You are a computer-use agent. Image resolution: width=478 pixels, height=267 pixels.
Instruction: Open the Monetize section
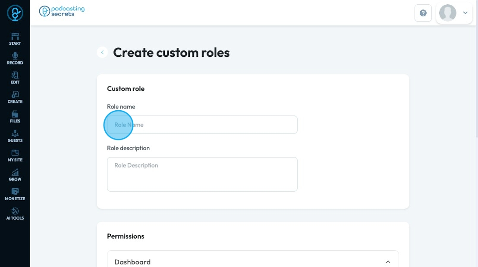coord(15,194)
